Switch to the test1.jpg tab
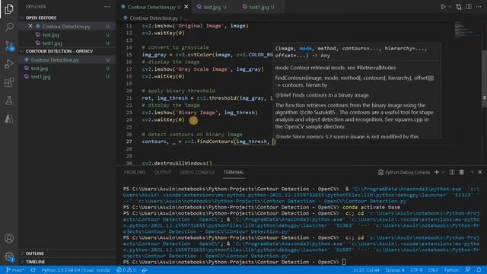The image size is (487, 274). [x=260, y=7]
